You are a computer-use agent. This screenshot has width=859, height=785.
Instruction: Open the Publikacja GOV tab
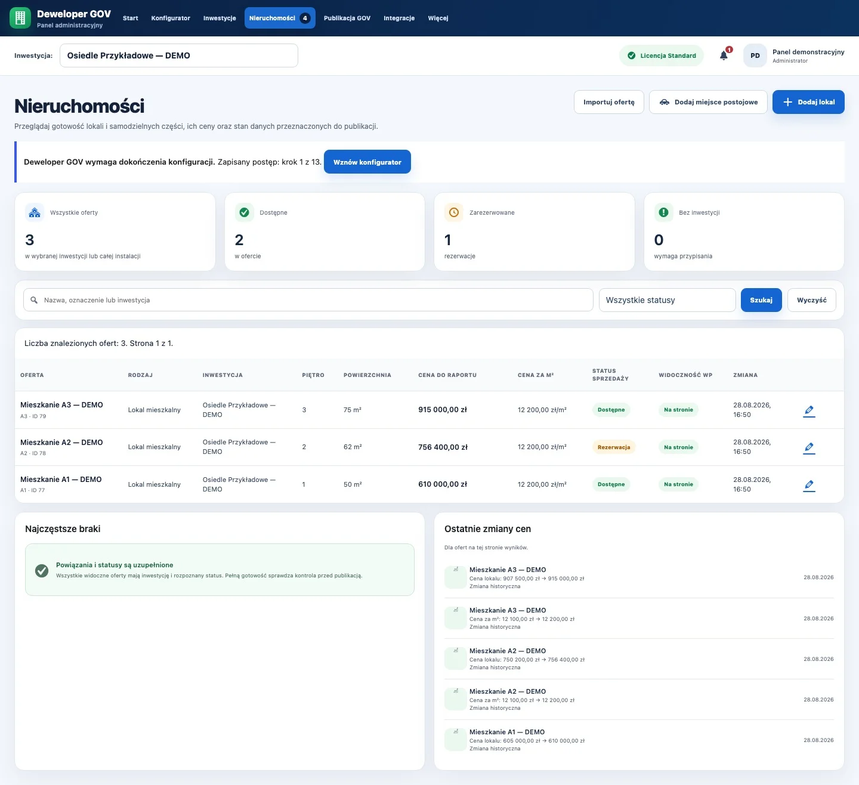pyautogui.click(x=347, y=18)
